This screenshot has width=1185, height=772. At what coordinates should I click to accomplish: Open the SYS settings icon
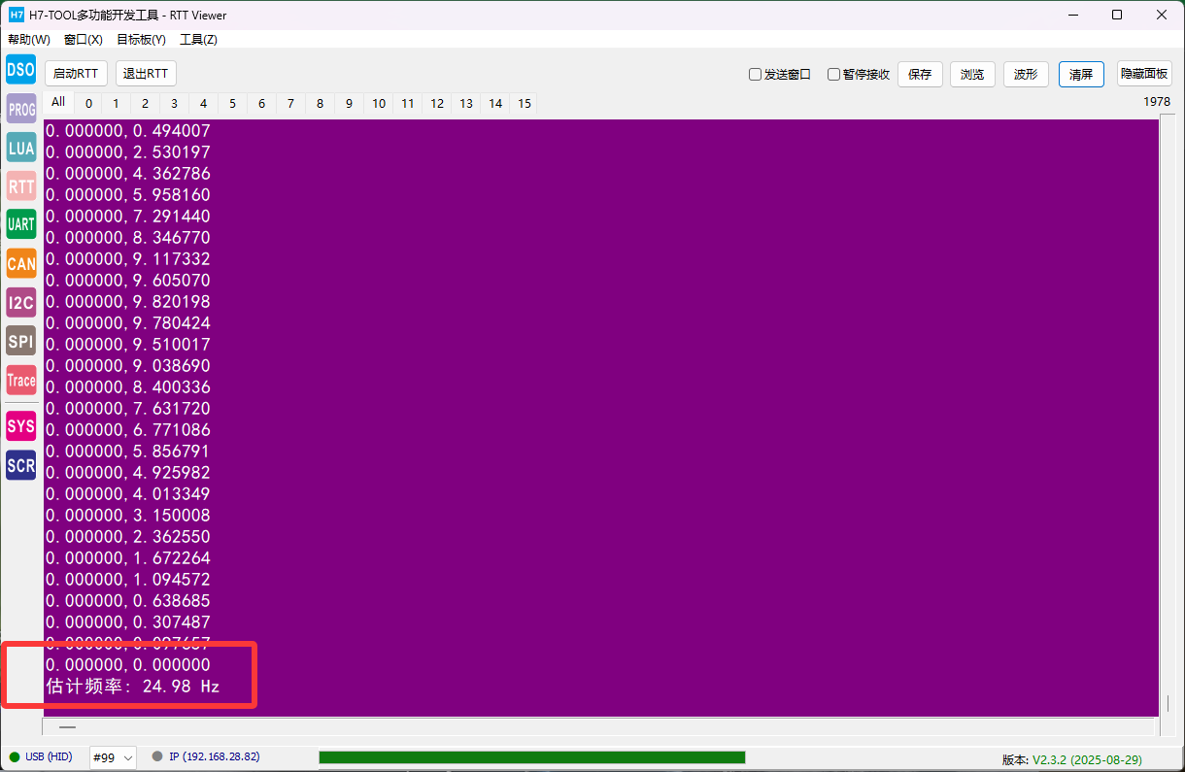pyautogui.click(x=20, y=426)
